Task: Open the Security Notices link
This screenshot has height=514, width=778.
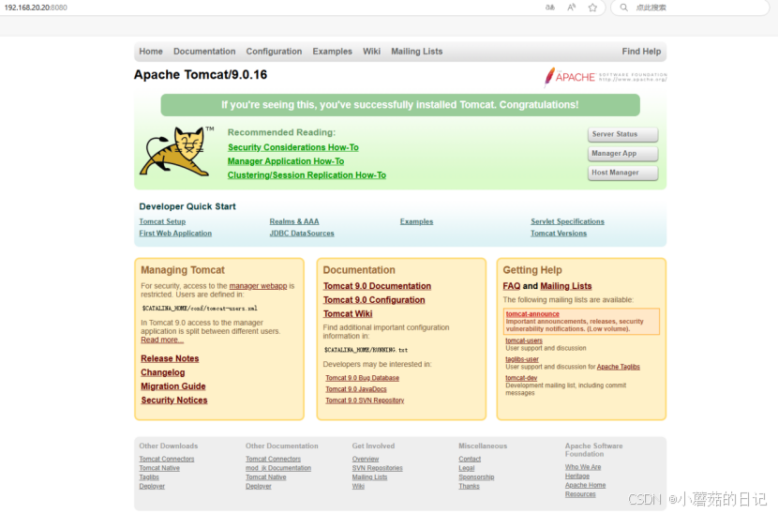Action: [174, 401]
